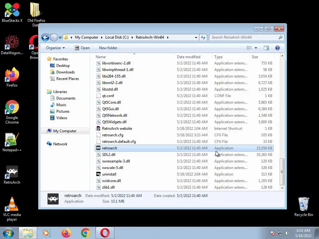Open Windows Media Player from the taskbar

click(x=47, y=233)
